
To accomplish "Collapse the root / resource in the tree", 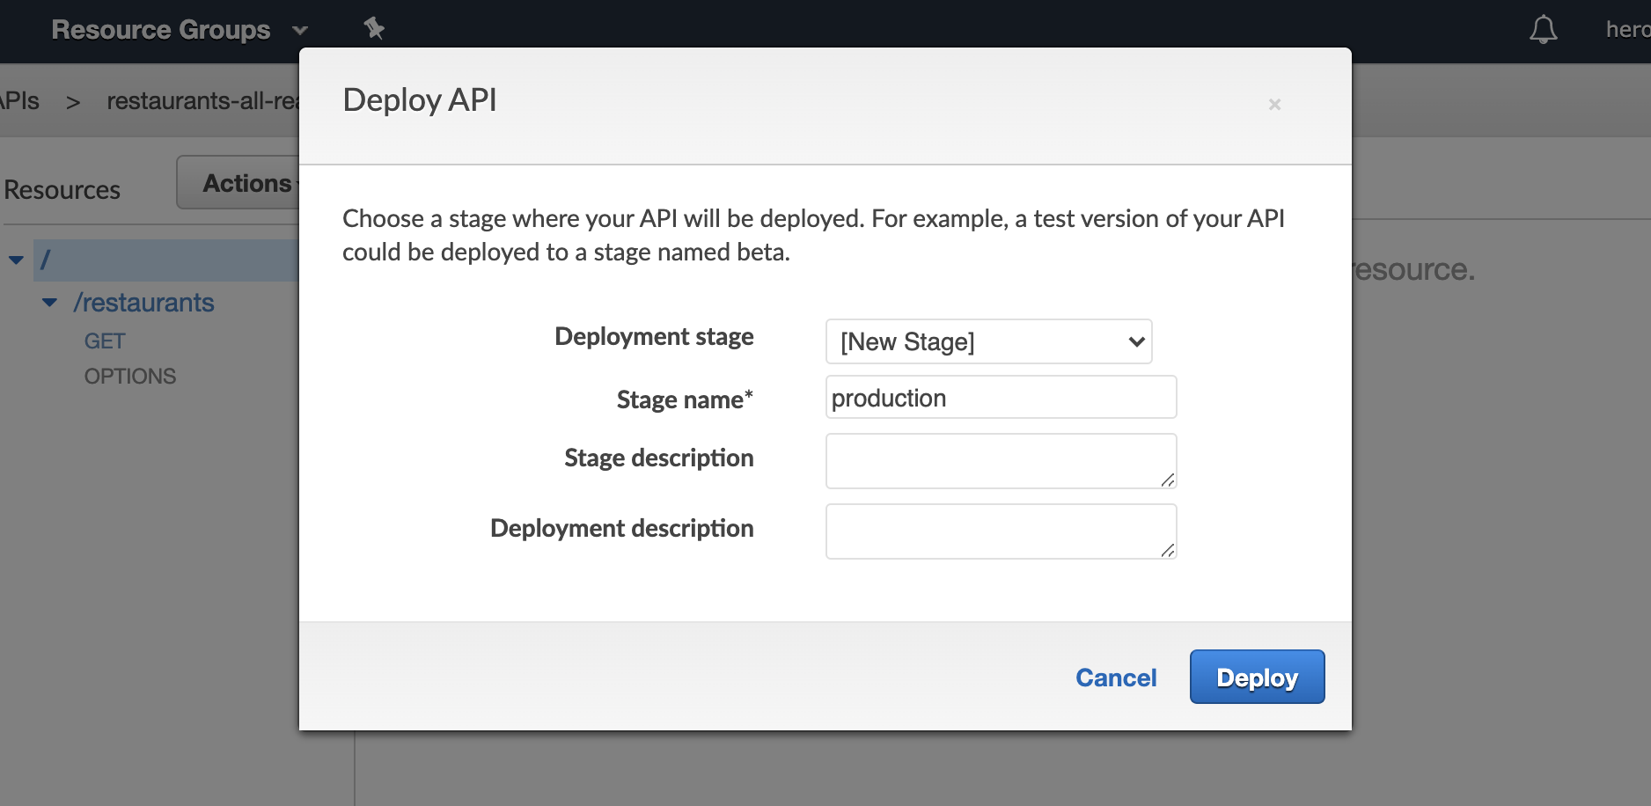I will (15, 259).
